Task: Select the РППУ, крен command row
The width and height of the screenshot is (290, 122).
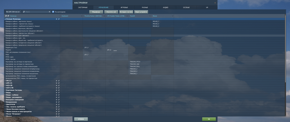Action: coord(32,57)
